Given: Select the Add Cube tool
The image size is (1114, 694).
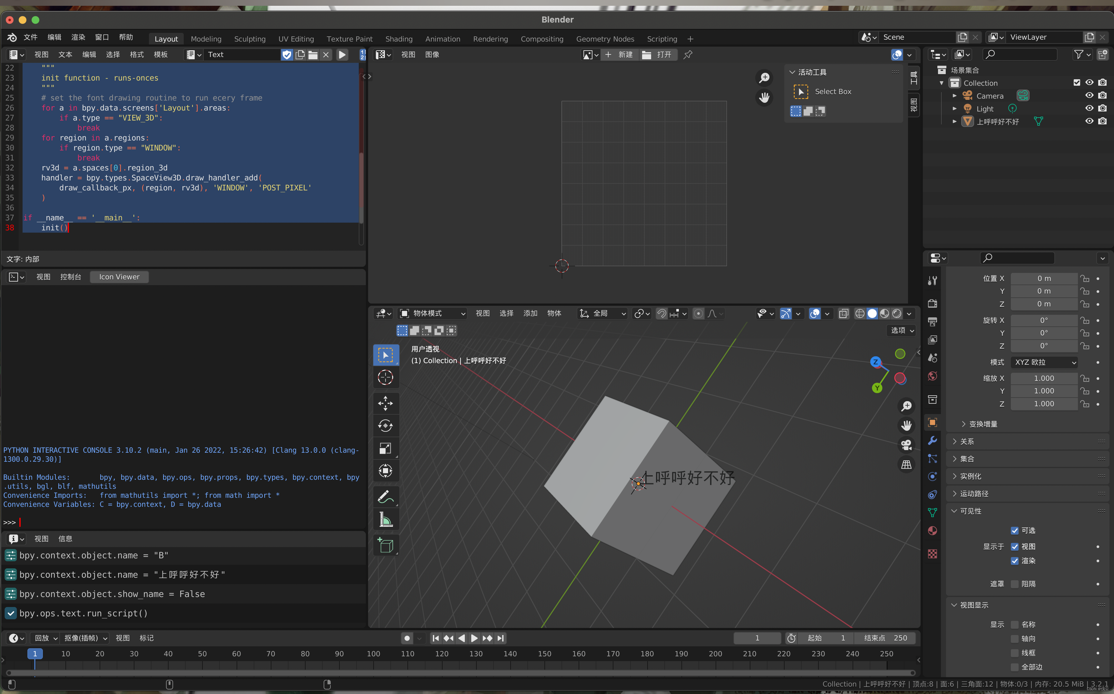Looking at the screenshot, I should [385, 545].
